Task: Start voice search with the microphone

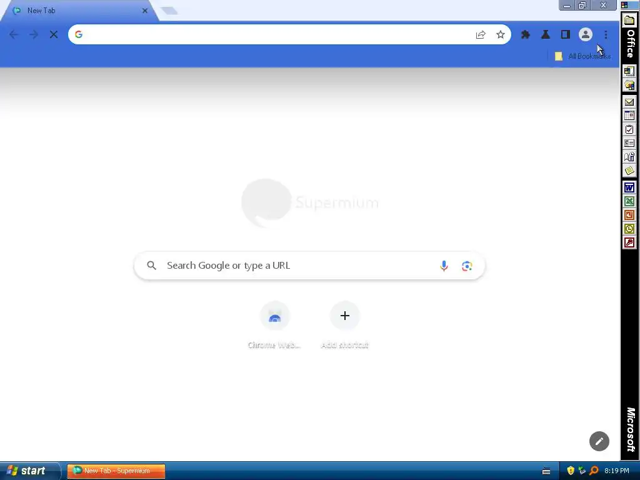Action: point(444,266)
